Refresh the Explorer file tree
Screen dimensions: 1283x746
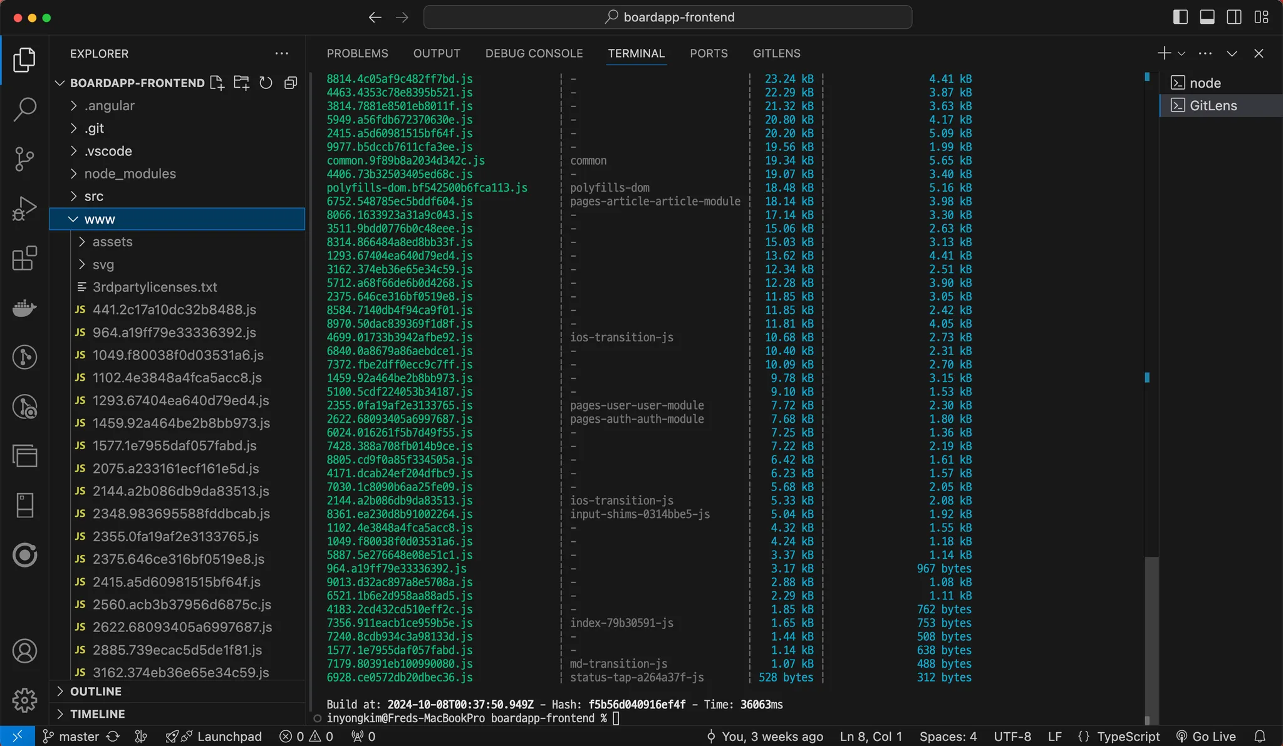(266, 83)
